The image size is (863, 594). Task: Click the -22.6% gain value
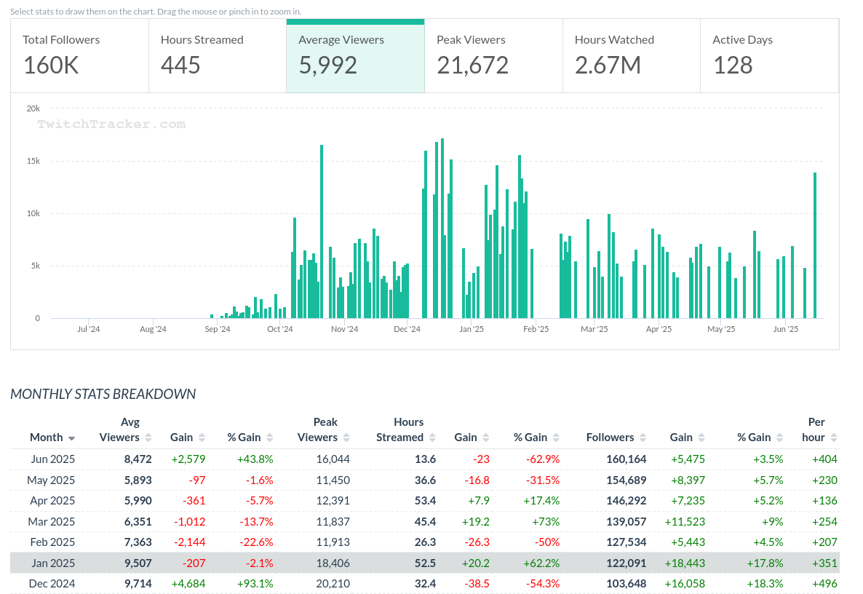click(x=256, y=542)
